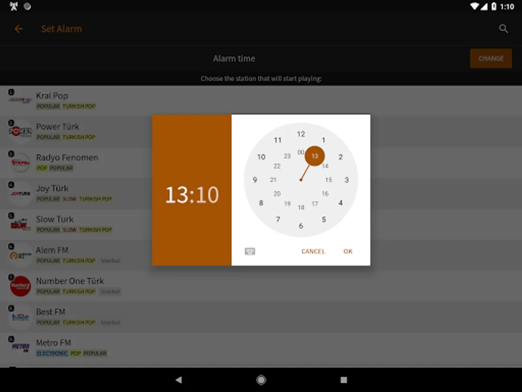The image size is (522, 392).
Task: Pick hour 8 on the clock
Action: coord(261,203)
